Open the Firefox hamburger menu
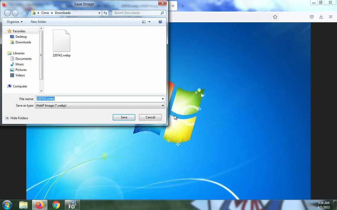The image size is (337, 210). pyautogui.click(x=331, y=17)
